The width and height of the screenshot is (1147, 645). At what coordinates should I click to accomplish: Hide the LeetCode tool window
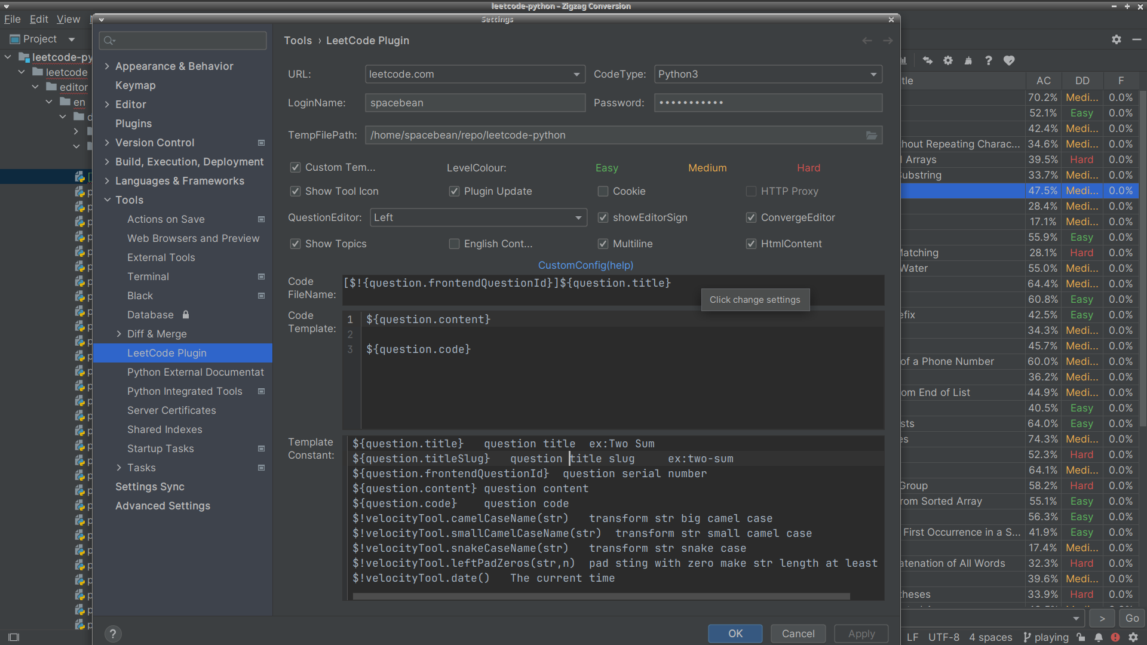coord(1136,39)
